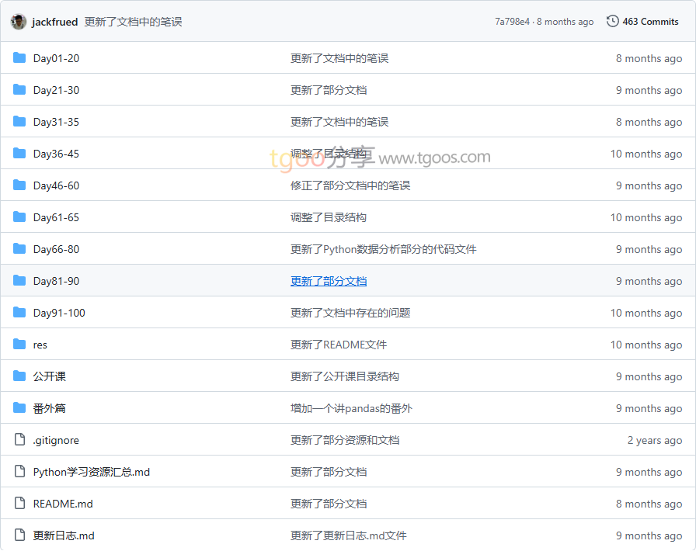Image resolution: width=696 pixels, height=551 pixels.
Task: Click the file icon beside 更新日志.md
Action: click(x=19, y=535)
